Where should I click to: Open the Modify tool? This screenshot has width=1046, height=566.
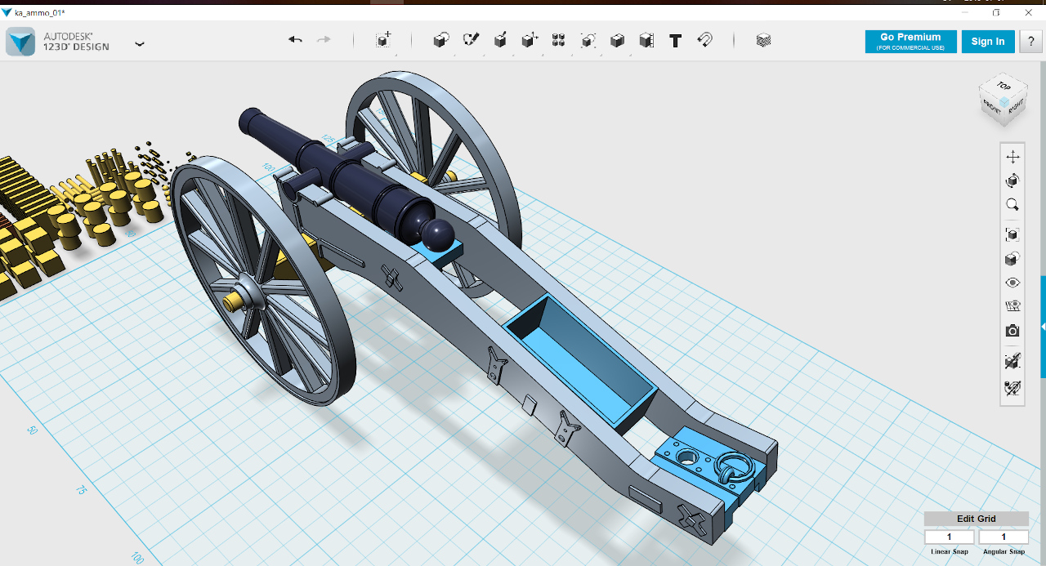pyautogui.click(x=530, y=40)
